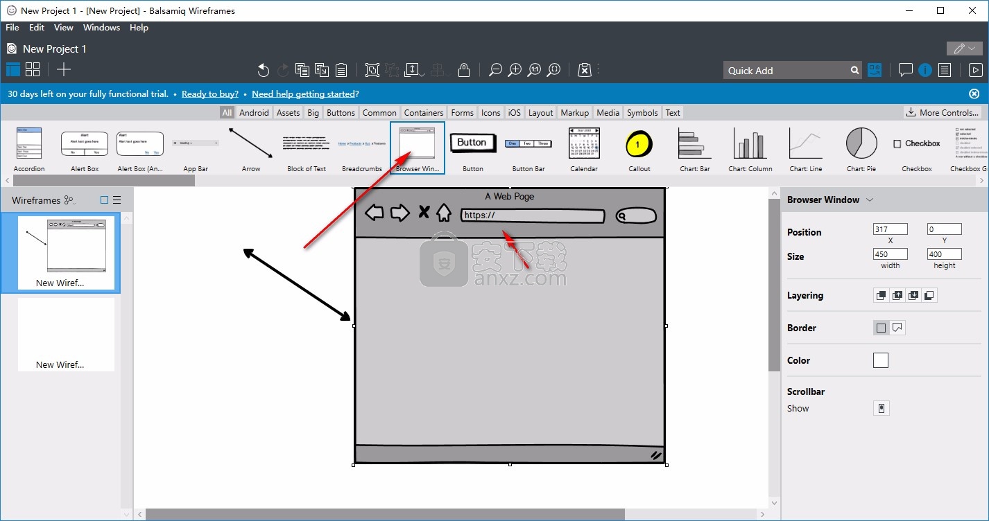
Task: Set zoom to actual size 1:1
Action: 534,70
